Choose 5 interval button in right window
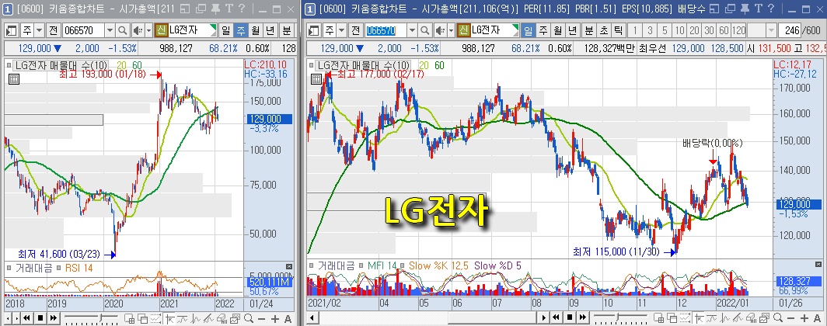The height and width of the screenshot is (326, 827). click(665, 30)
